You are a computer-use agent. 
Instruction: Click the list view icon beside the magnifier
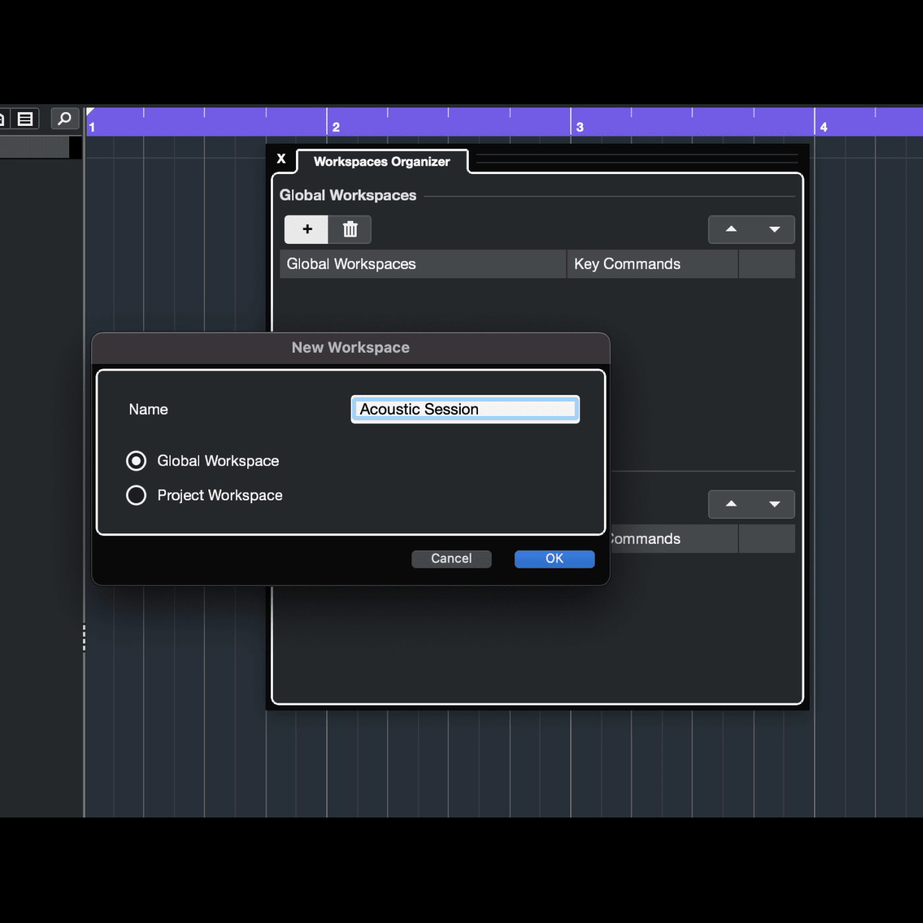25,119
